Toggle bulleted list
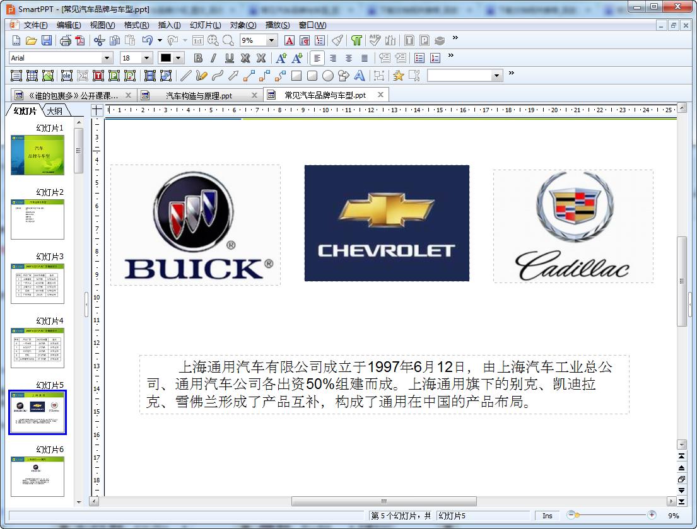Image resolution: width=697 pixels, height=529 pixels. [x=419, y=58]
